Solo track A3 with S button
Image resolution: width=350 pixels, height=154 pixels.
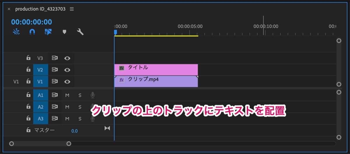pos(80,118)
